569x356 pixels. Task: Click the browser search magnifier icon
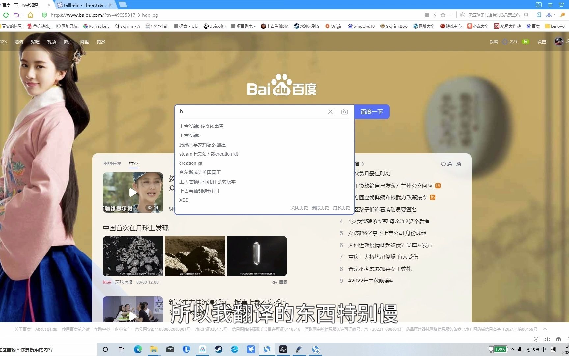(526, 15)
